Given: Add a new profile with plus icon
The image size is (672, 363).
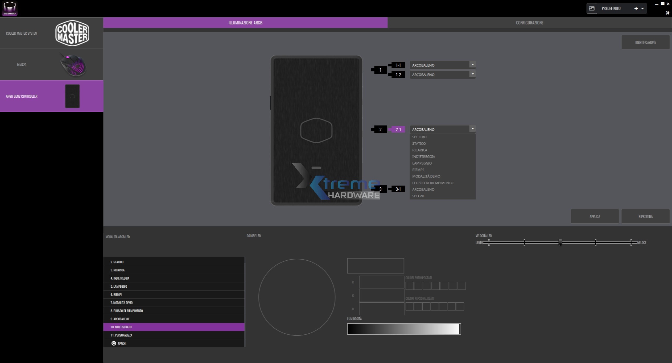Looking at the screenshot, I should tap(636, 8).
